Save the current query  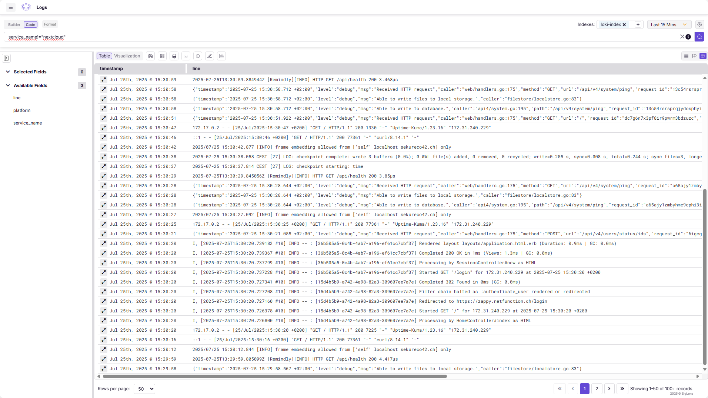[x=150, y=56]
